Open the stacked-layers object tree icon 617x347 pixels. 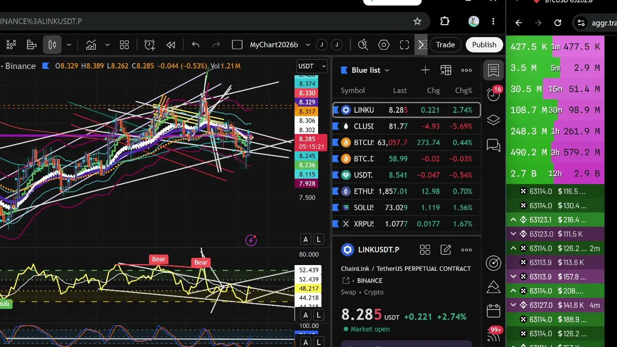pos(494,120)
